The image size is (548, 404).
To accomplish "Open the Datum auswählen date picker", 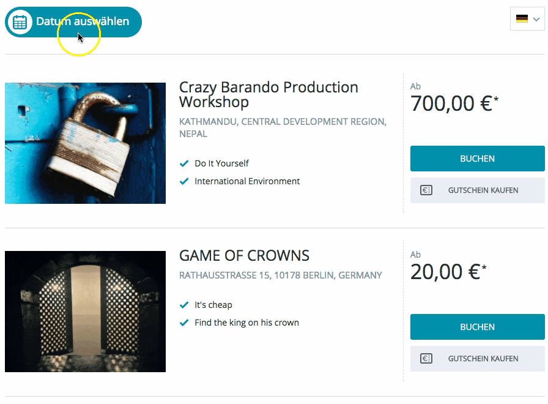I will 73,22.
